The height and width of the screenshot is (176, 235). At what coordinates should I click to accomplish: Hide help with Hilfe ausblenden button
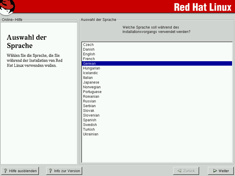[20, 171]
